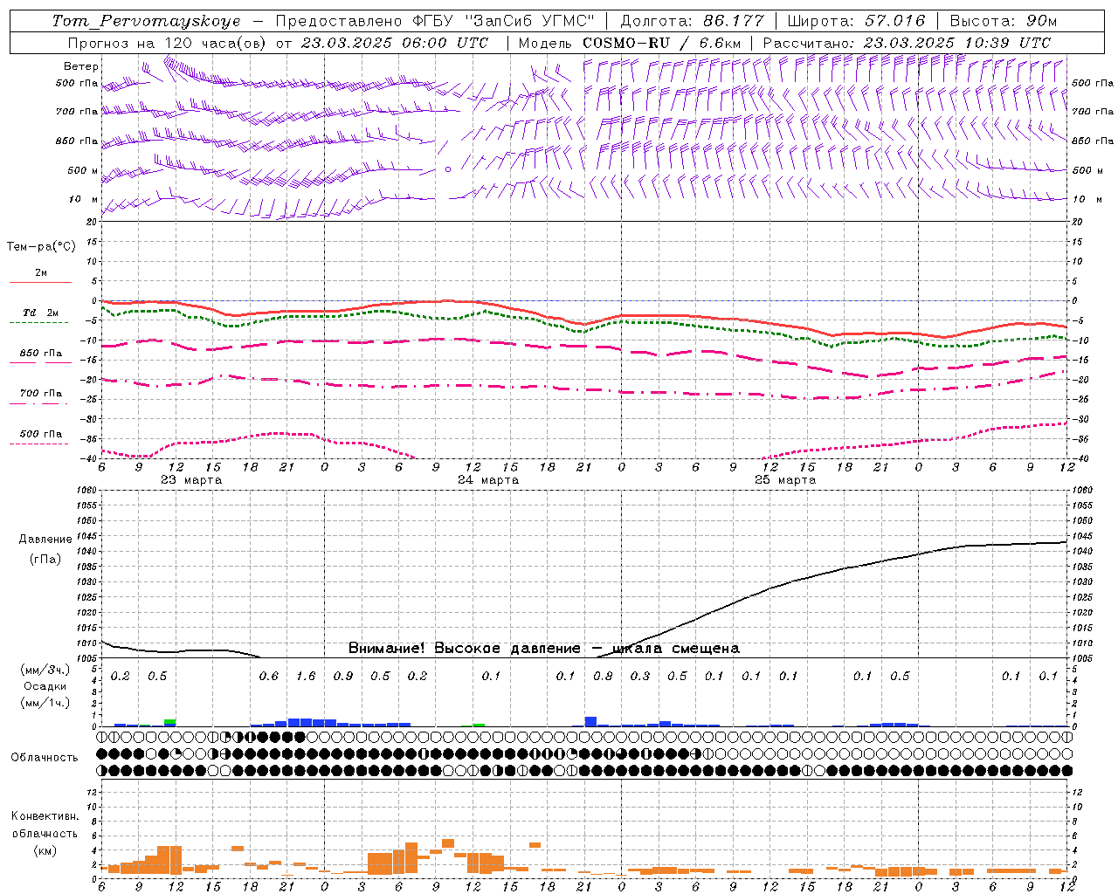Click the elevation label Высота: 90м
Viewport: 1118px width, 894px height.
tap(1003, 21)
